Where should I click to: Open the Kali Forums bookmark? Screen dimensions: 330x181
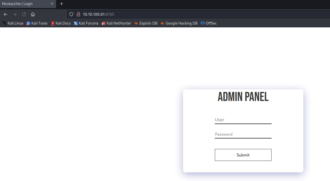[x=86, y=23]
